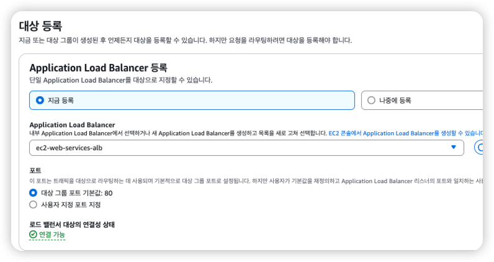The height and width of the screenshot is (262, 494).
Task: Click the dropdown arrow of the load balancer selector
Action: (x=454, y=147)
